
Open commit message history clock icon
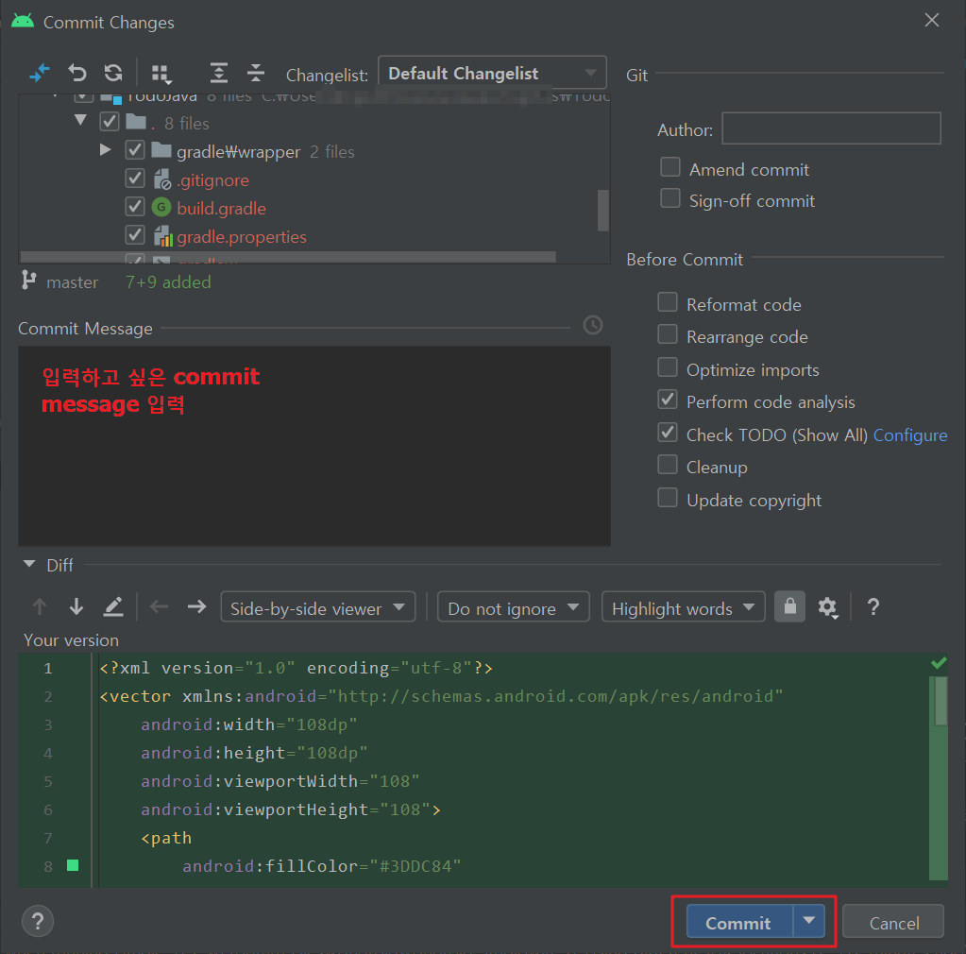(x=593, y=325)
